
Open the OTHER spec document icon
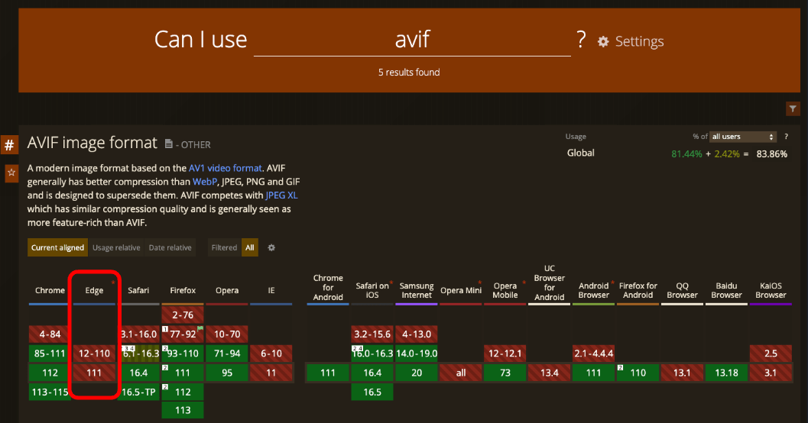[168, 144]
